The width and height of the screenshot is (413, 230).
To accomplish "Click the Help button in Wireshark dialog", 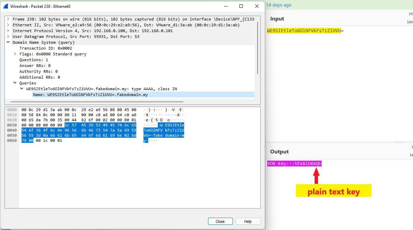I will 248,221.
